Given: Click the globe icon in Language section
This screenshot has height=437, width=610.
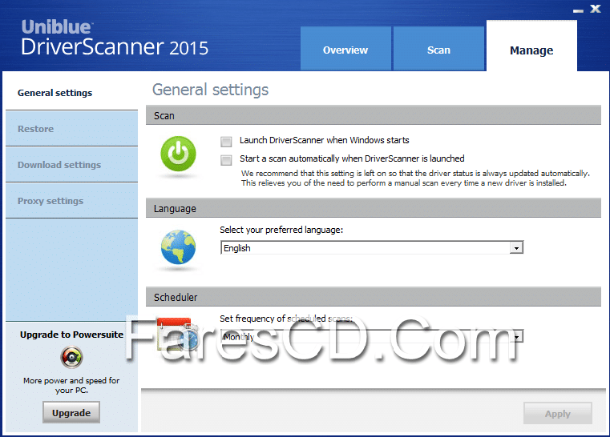Looking at the screenshot, I should 178,247.
